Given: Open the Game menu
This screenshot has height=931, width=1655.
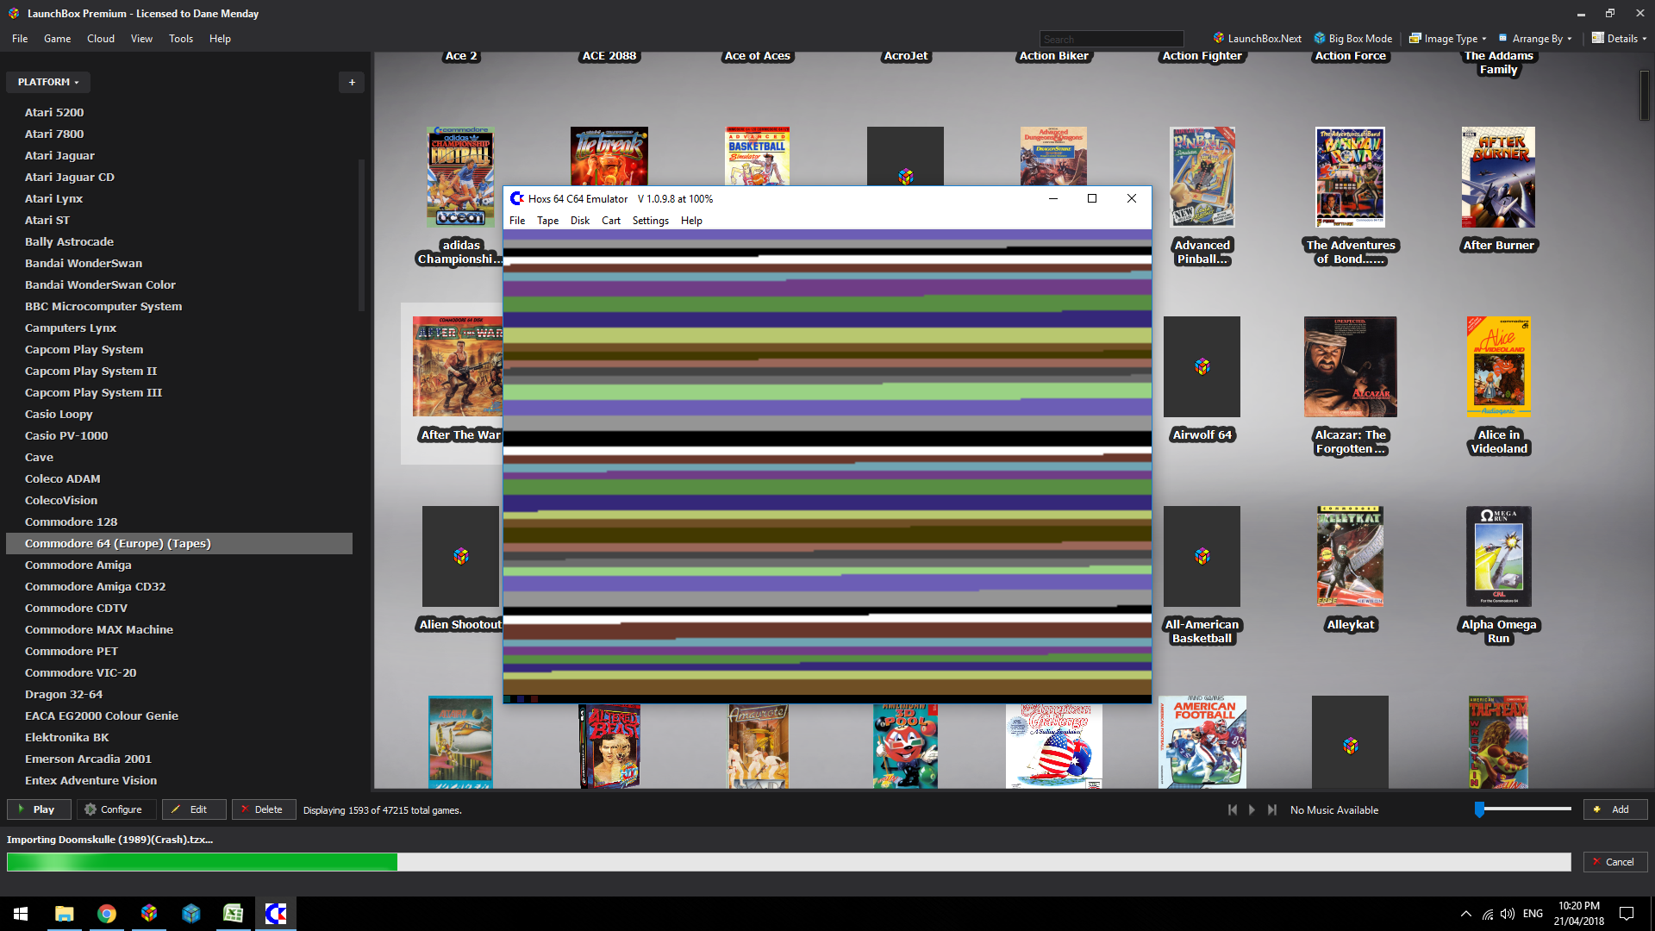Looking at the screenshot, I should point(57,39).
